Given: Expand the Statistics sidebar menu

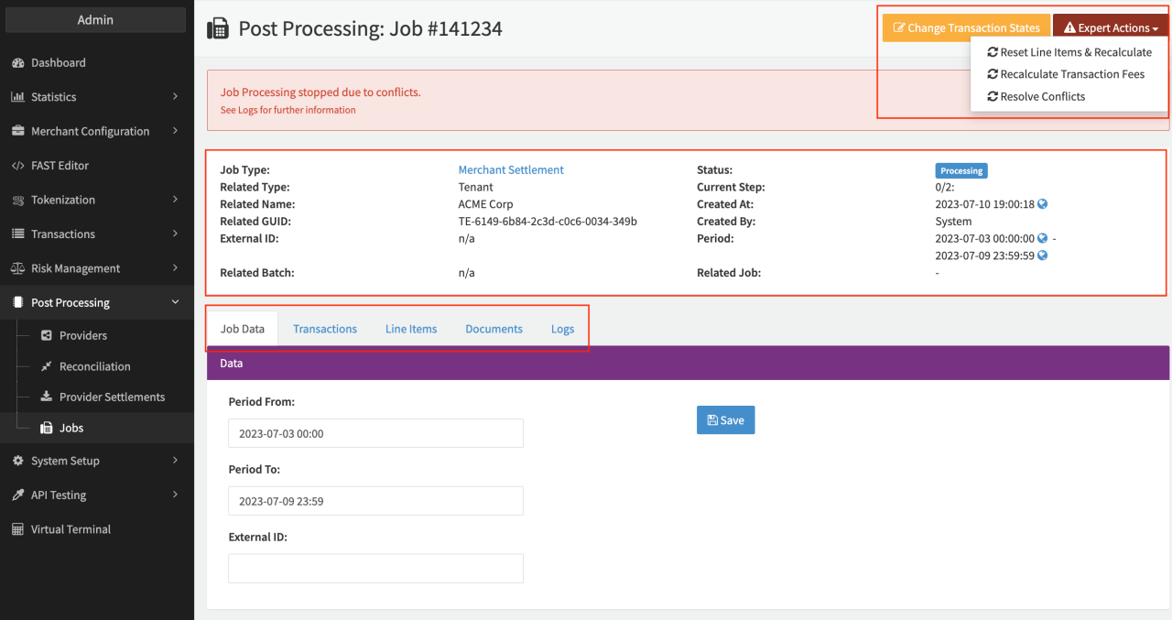Looking at the screenshot, I should point(96,97).
